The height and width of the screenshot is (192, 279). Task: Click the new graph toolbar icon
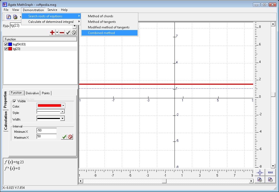[9, 17]
